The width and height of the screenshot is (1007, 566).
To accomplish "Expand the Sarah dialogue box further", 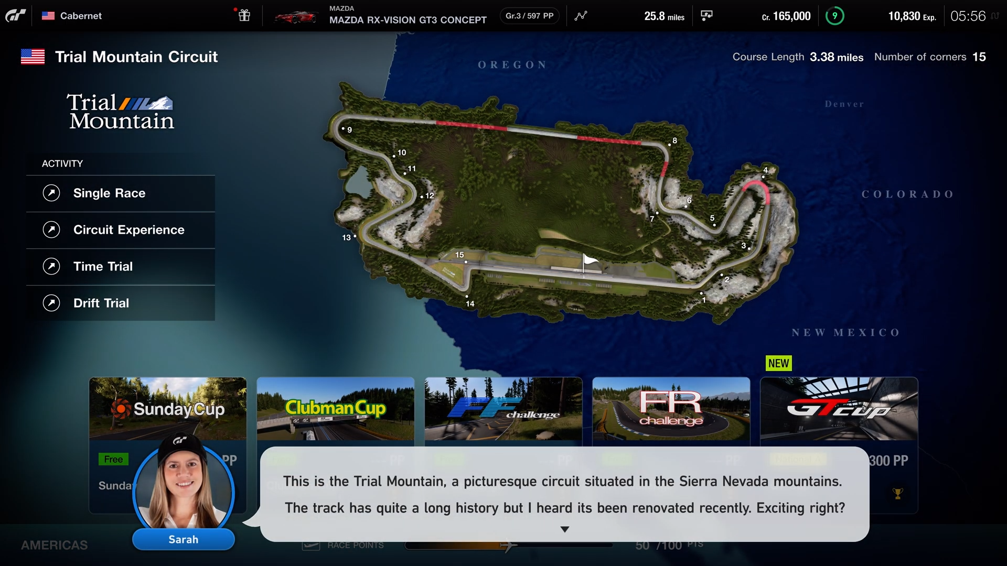I will click(564, 529).
